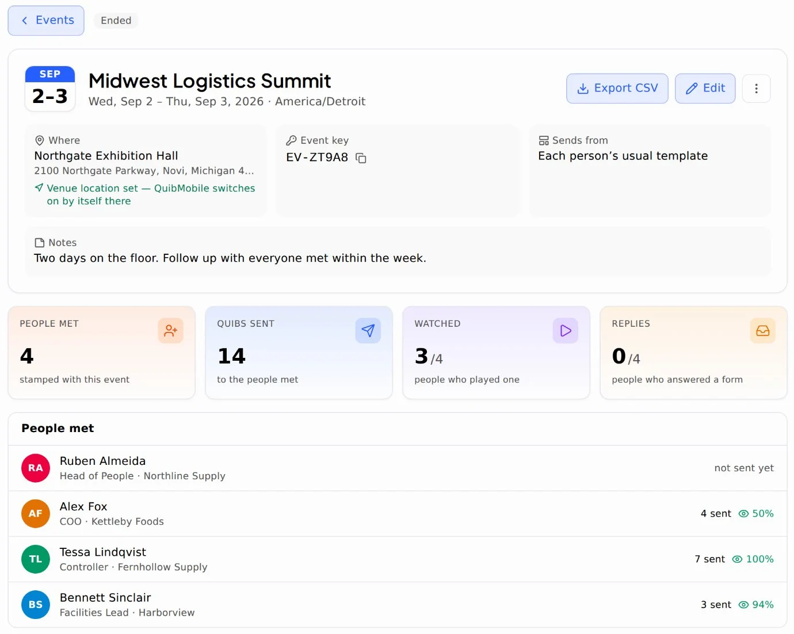Open the Watched stat card
Image resolution: width=794 pixels, height=634 pixels.
(x=497, y=353)
